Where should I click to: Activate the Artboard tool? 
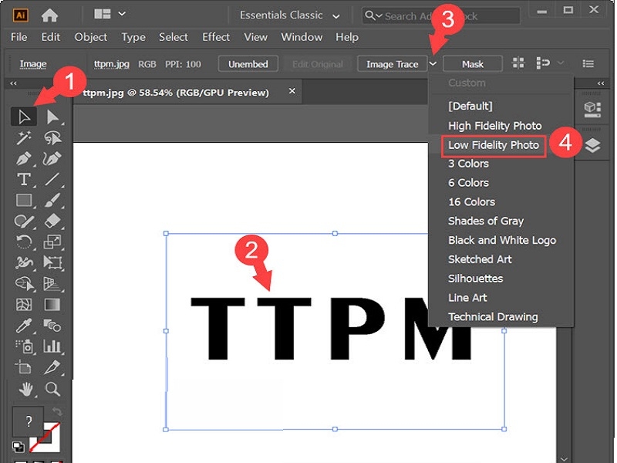24,367
